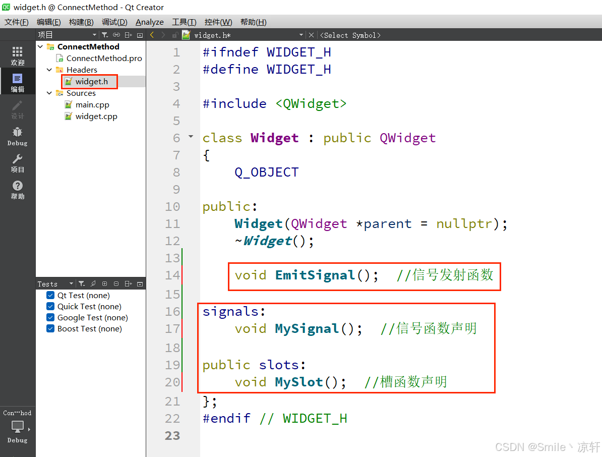The width and height of the screenshot is (602, 457).
Task: Open the File (文件) menu
Action: click(17, 22)
